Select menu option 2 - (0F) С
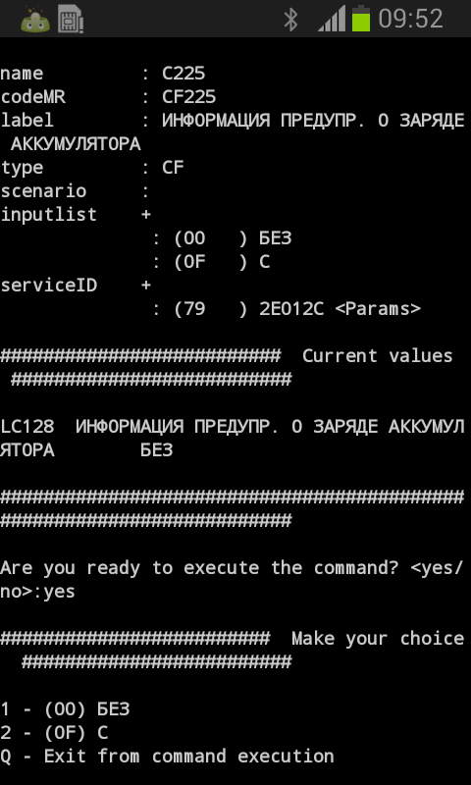 tap(54, 733)
